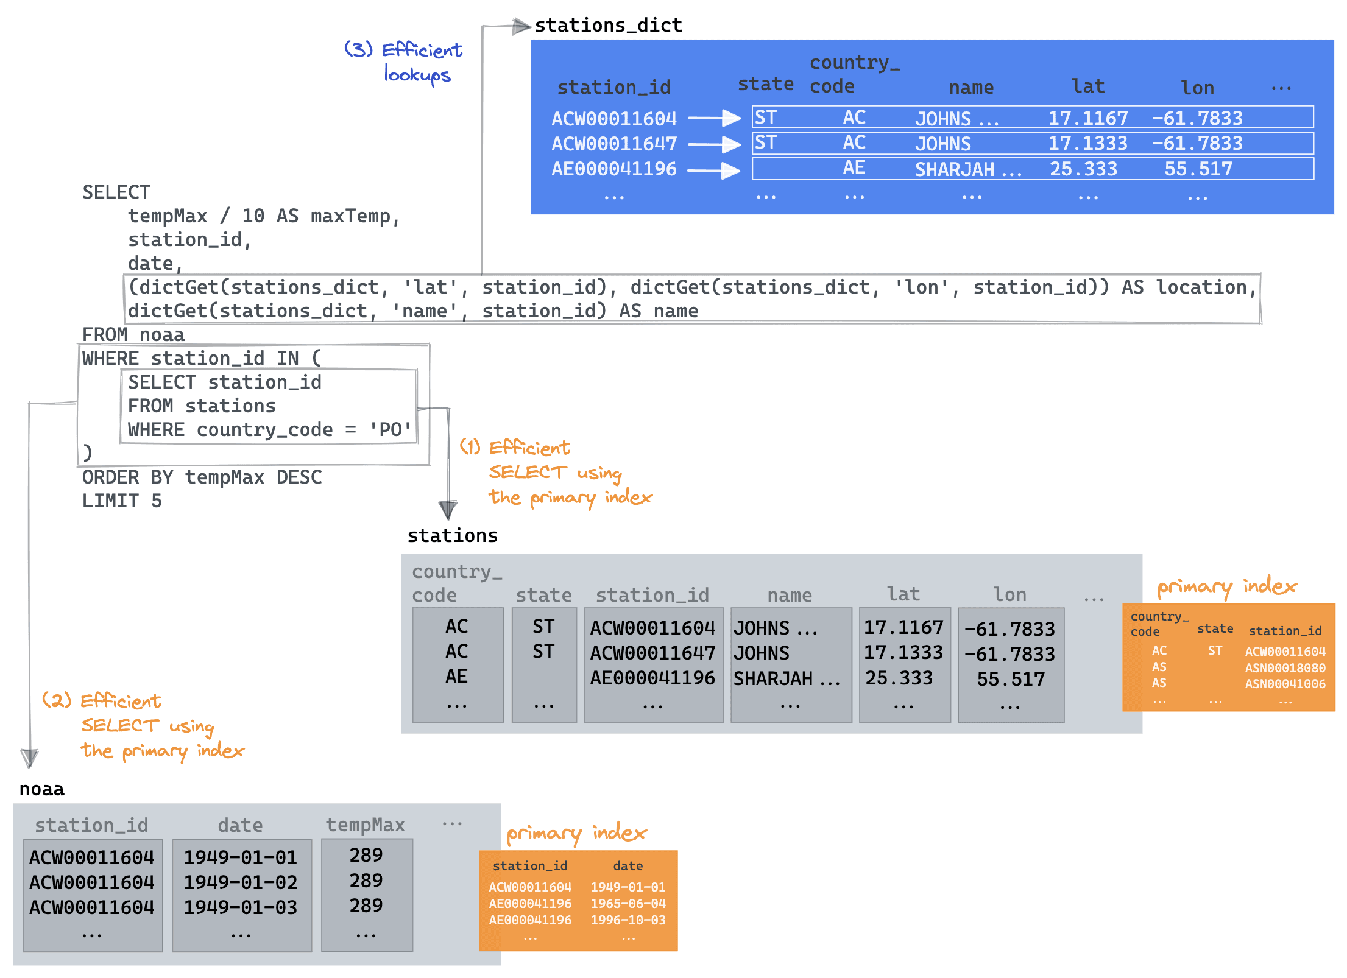Screen dimensions: 1347x978
Task: Click 'ACW00011647' key in the blue stations_dict table
Action: (614, 144)
